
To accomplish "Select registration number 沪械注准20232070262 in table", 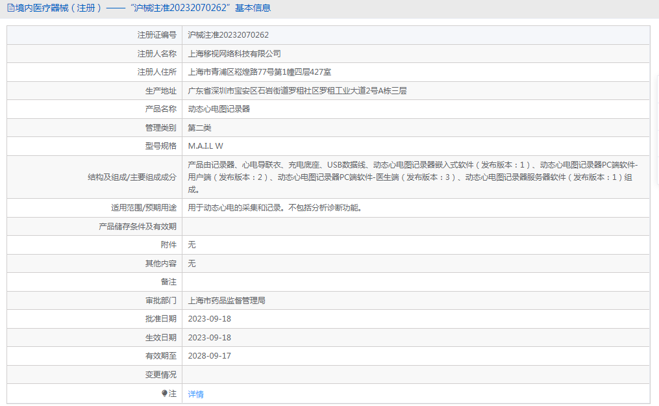I will pyautogui.click(x=228, y=35).
